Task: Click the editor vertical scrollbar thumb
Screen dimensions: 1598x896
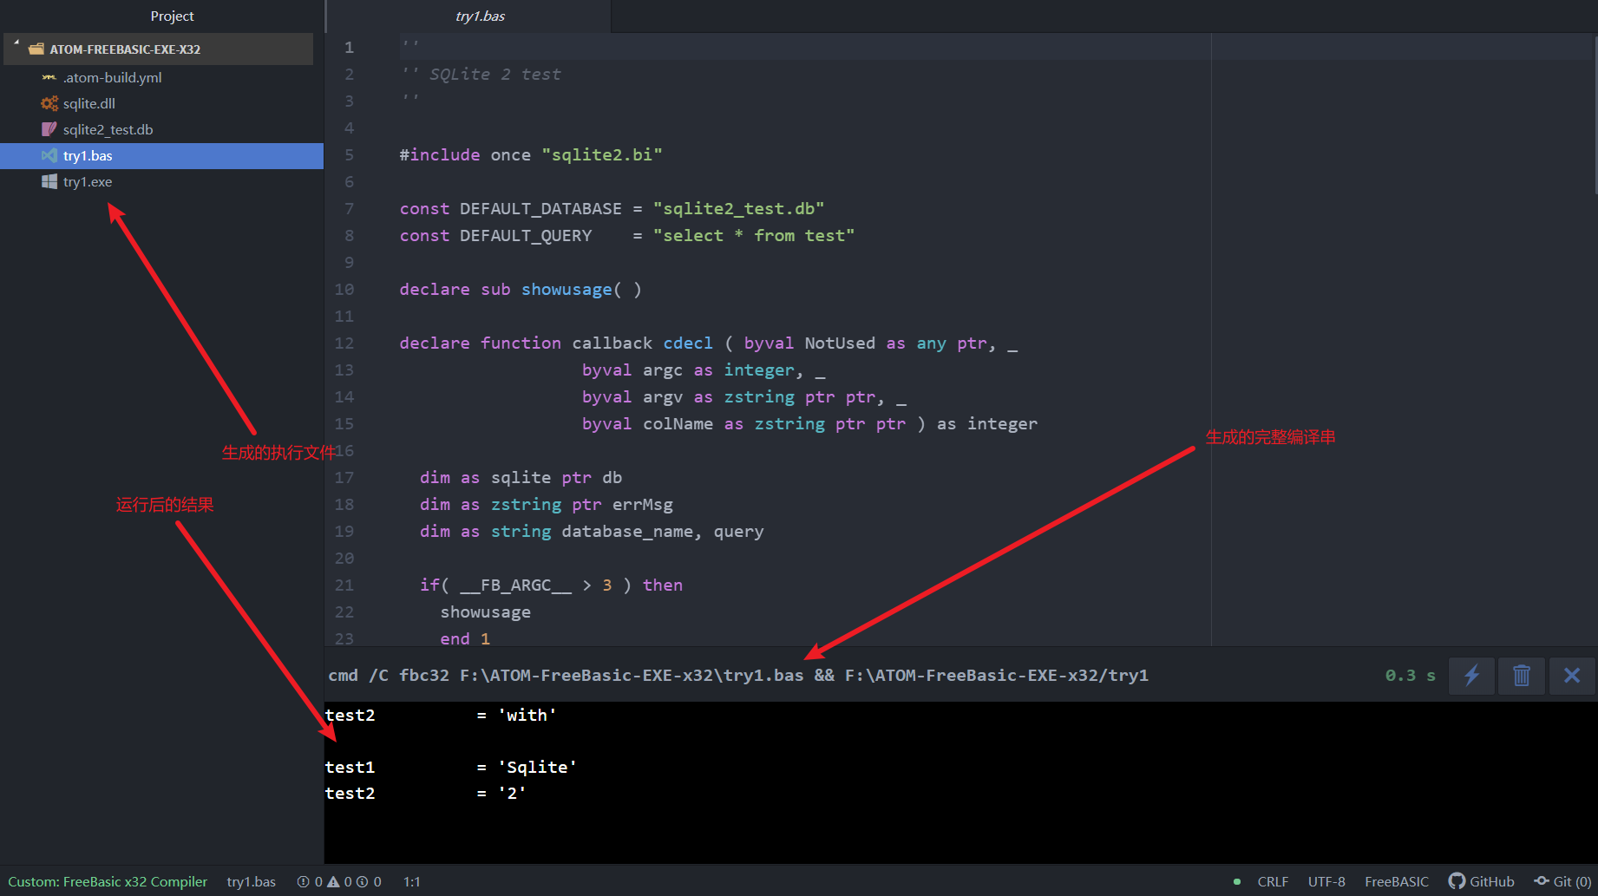Action: point(1595,113)
